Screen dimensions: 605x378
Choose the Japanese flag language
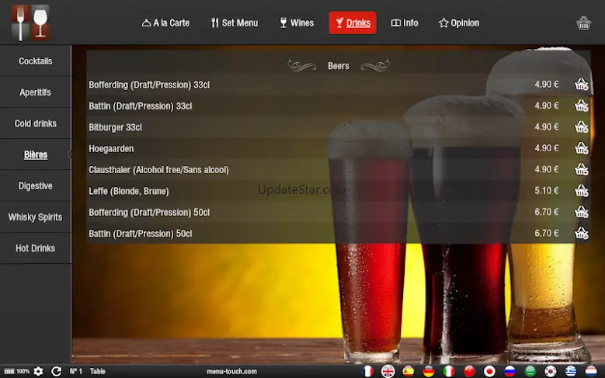(x=489, y=372)
